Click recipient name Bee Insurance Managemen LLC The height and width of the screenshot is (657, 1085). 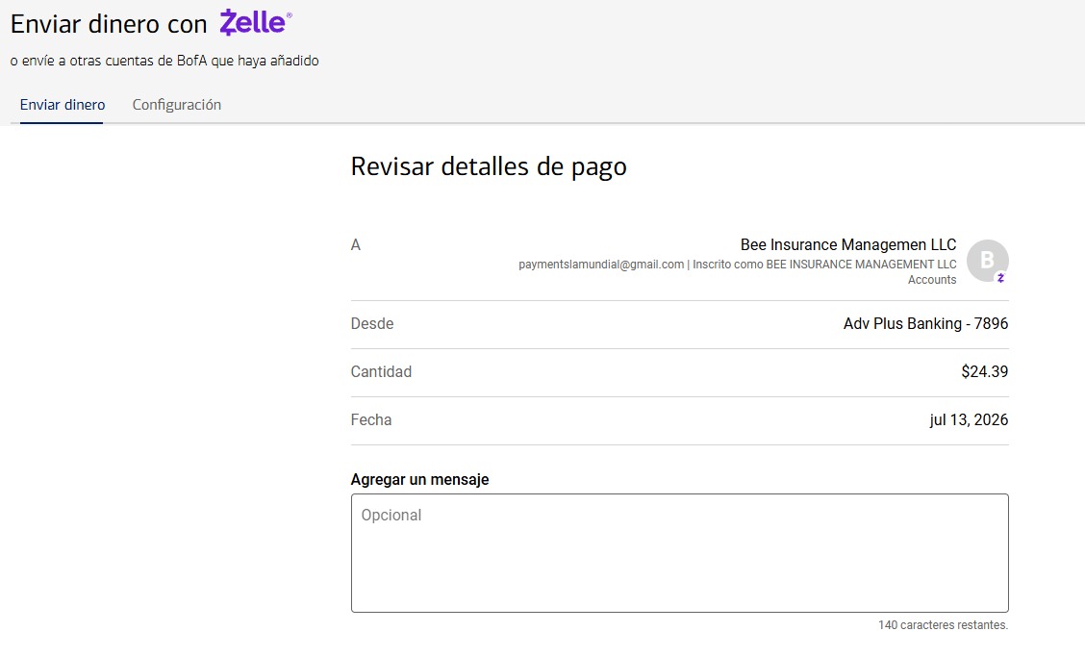(x=848, y=244)
